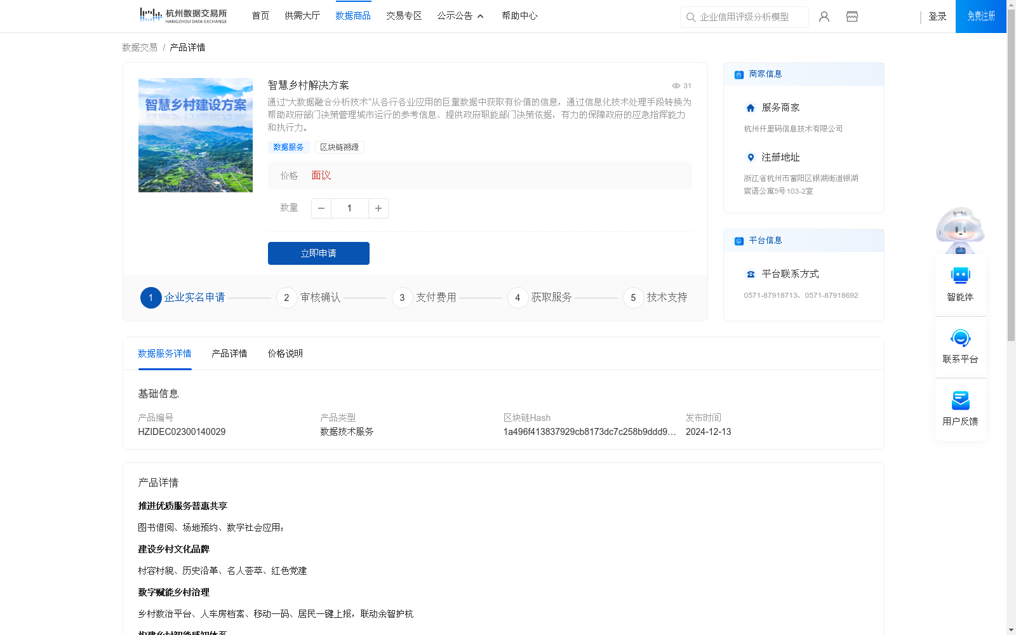This screenshot has width=1016, height=635.
Task: Click the 立即申请 button
Action: (x=319, y=253)
